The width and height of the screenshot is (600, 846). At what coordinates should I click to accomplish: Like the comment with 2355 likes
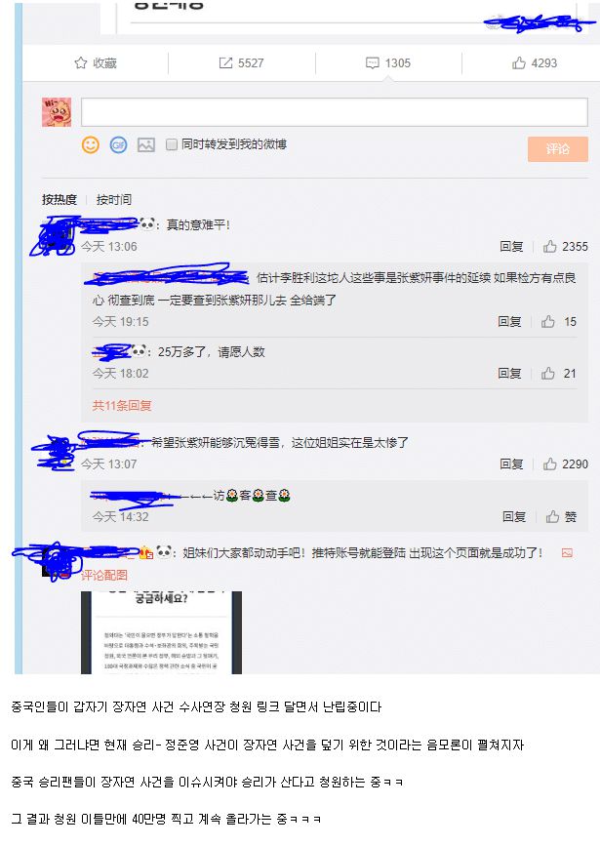(x=550, y=247)
